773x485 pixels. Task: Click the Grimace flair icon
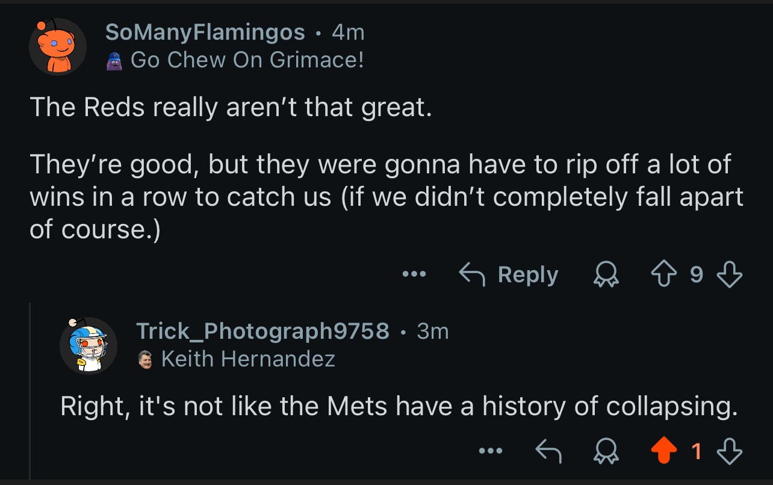[114, 61]
